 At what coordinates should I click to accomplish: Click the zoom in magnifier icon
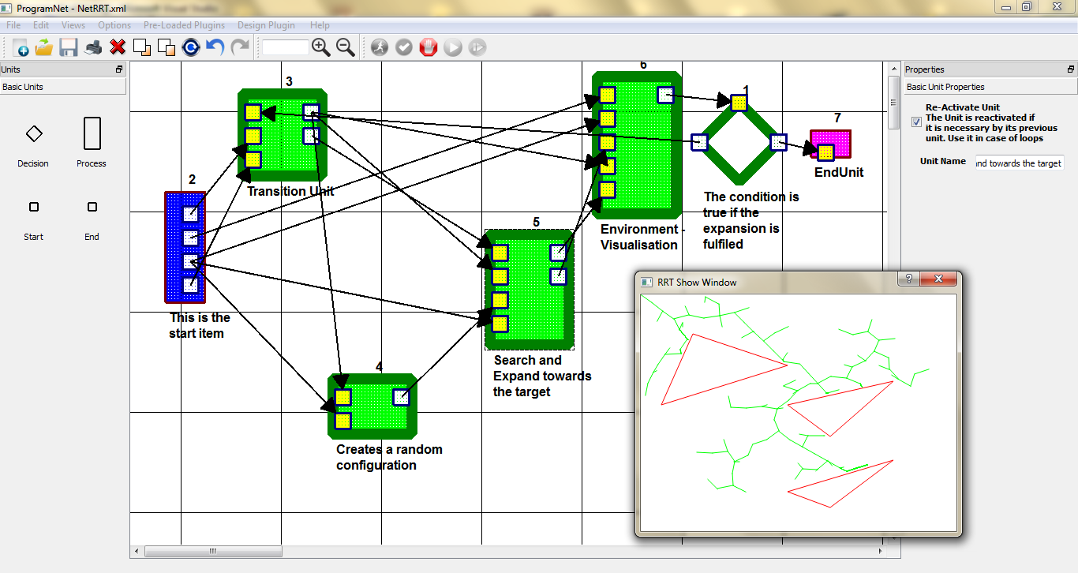[x=321, y=47]
